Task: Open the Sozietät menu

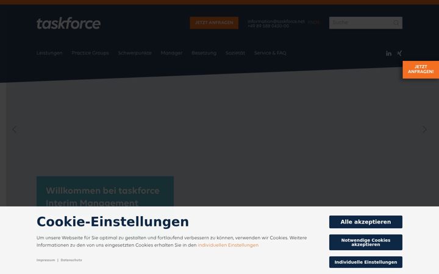Action: (x=235, y=53)
